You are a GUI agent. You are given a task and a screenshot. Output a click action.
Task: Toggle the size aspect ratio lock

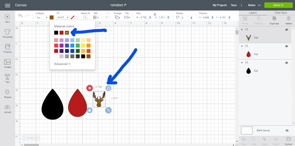pos(155,14)
